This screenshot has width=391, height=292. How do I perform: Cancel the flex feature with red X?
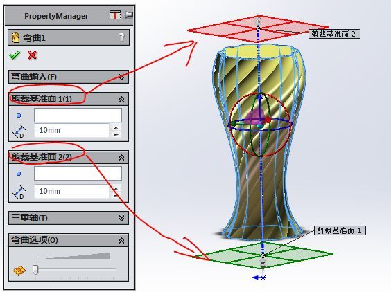(32, 55)
